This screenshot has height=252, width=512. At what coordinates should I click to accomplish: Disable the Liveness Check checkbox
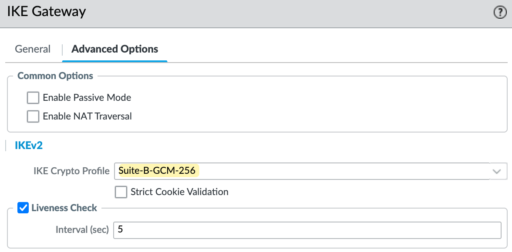point(23,208)
